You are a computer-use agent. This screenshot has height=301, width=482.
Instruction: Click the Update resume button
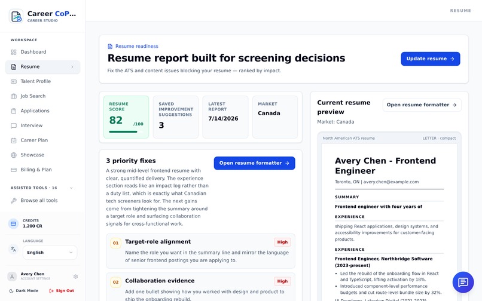431,59
